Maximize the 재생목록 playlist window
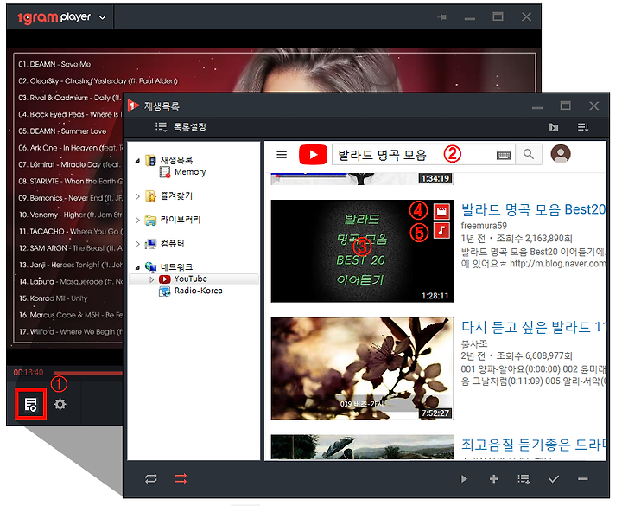This screenshot has height=506, width=622. pos(565,106)
